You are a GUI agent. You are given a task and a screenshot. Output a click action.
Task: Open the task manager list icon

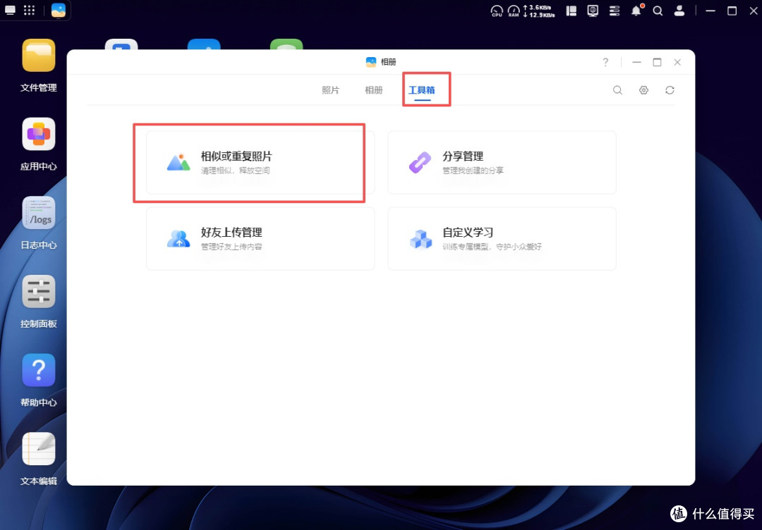coord(615,11)
